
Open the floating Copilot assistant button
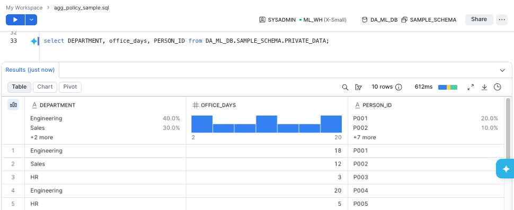505,169
